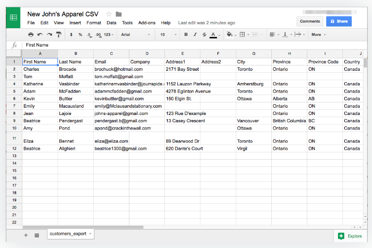Click the Comments button
Viewport: 372px width, 248px height.
[310, 21]
